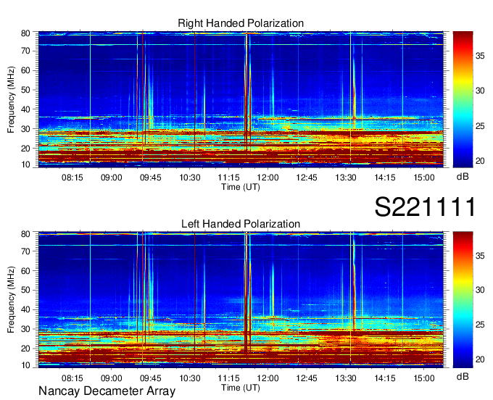Image resolution: width=493 pixels, height=400 pixels.
Task: Click the 09:45 tick label on top plot
Action: coord(151,178)
